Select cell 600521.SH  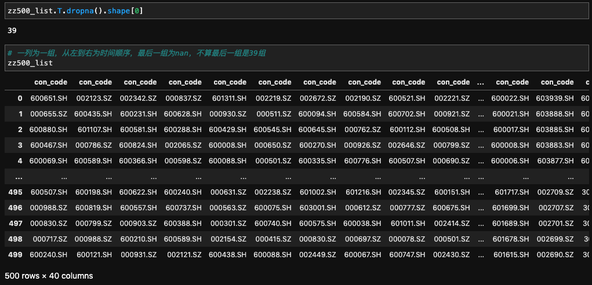coord(407,98)
